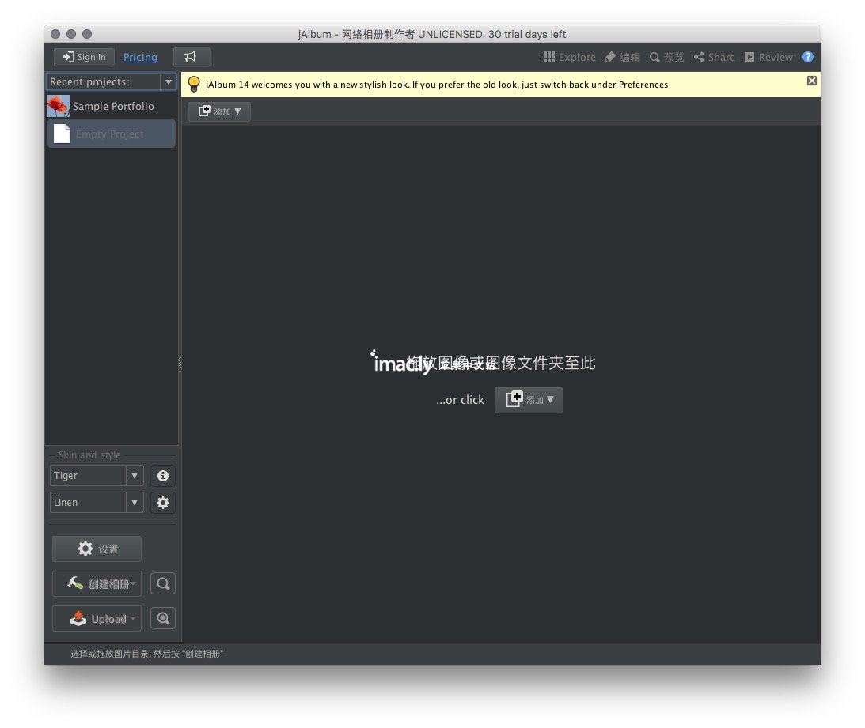Click the Sign in button

pos(84,57)
